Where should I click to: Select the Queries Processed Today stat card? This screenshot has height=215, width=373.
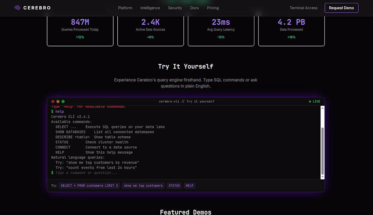click(80, 31)
